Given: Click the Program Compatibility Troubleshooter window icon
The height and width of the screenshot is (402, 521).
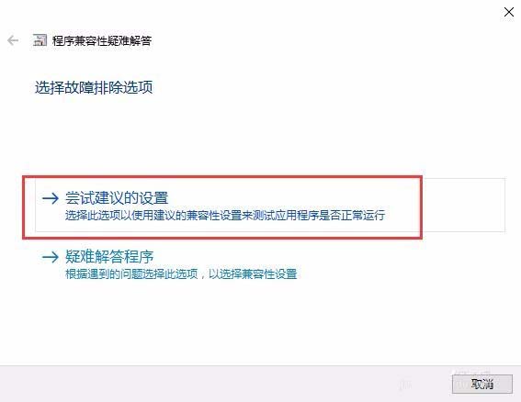Looking at the screenshot, I should click(40, 40).
